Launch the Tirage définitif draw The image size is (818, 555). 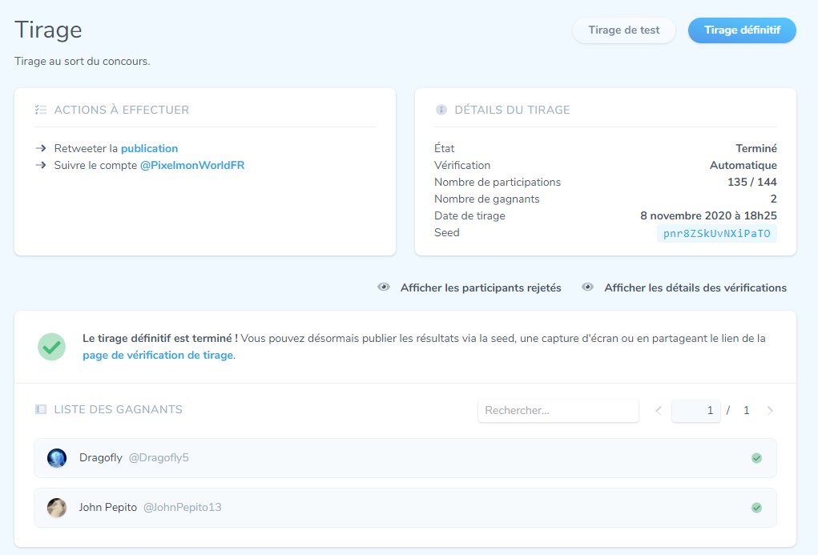(x=742, y=30)
